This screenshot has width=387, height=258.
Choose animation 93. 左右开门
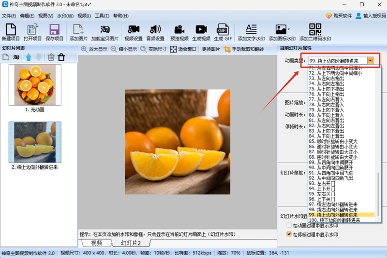(322, 183)
